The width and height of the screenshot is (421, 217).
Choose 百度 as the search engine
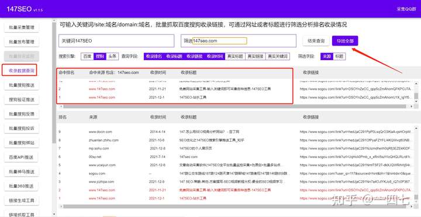[x=87, y=56]
